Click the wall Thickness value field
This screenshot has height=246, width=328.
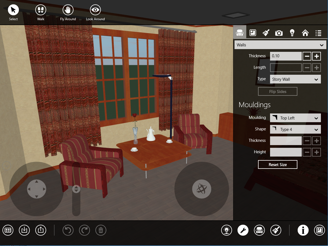[x=286, y=56]
